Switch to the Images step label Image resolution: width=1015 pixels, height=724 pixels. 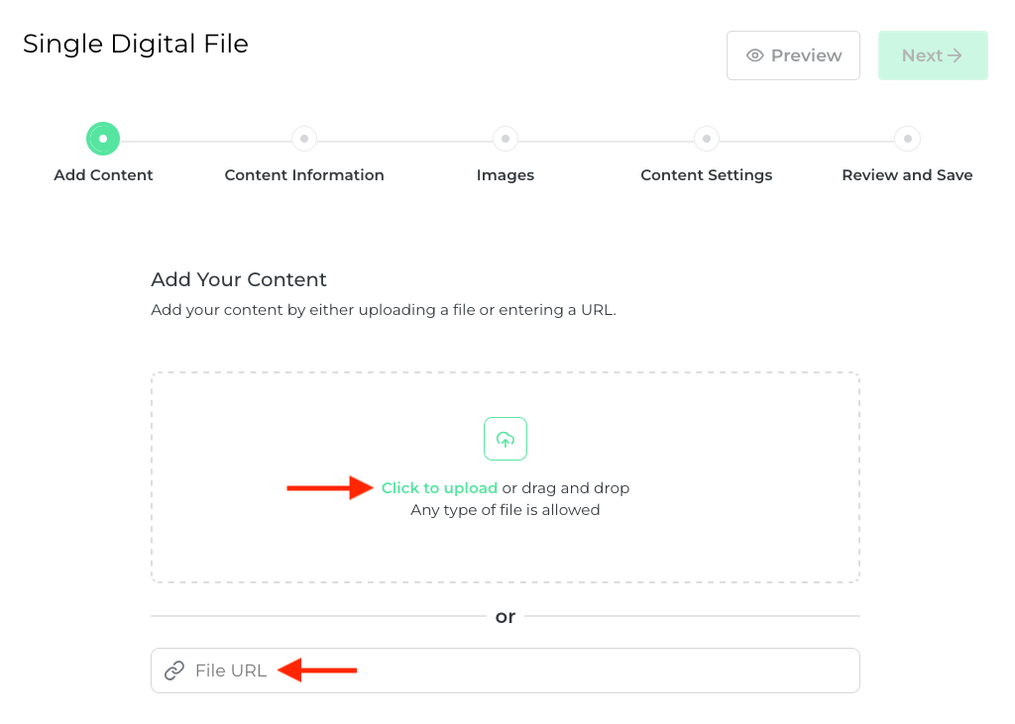coord(506,175)
